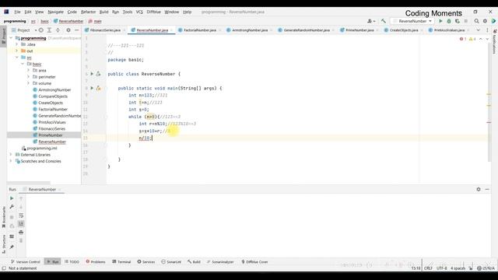Expand the perimeter package
Screen dimensions: 498x280
point(28,77)
